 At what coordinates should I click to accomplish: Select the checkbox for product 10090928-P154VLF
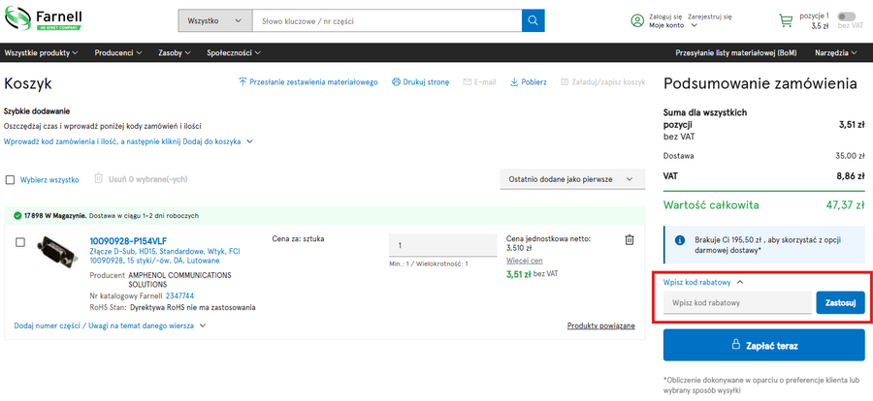pyautogui.click(x=20, y=242)
